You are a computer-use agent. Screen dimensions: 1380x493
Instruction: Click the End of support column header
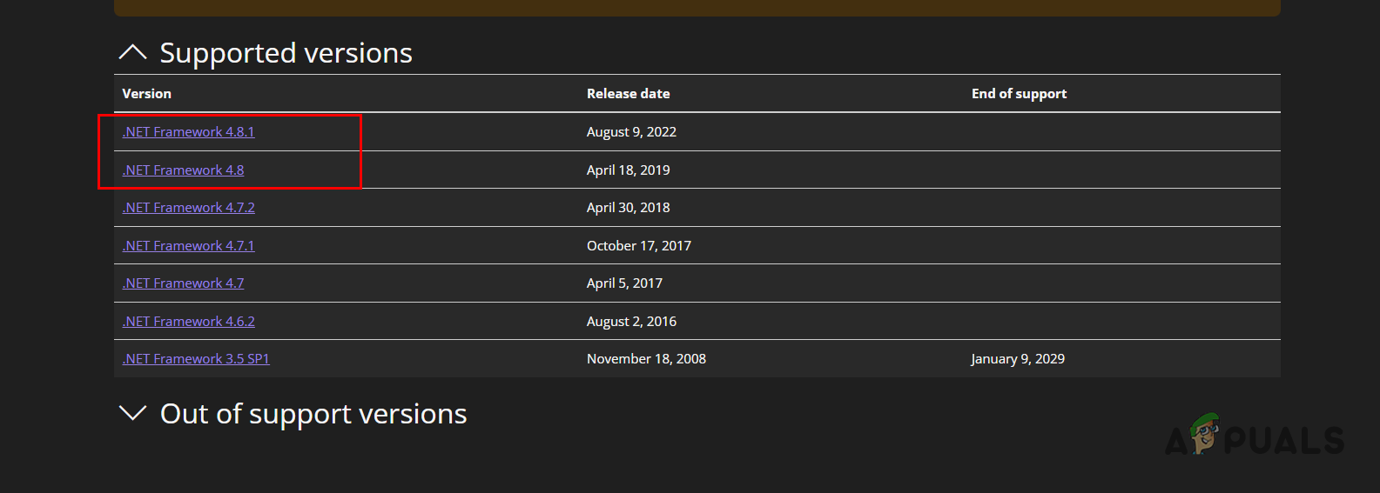[x=1019, y=94]
